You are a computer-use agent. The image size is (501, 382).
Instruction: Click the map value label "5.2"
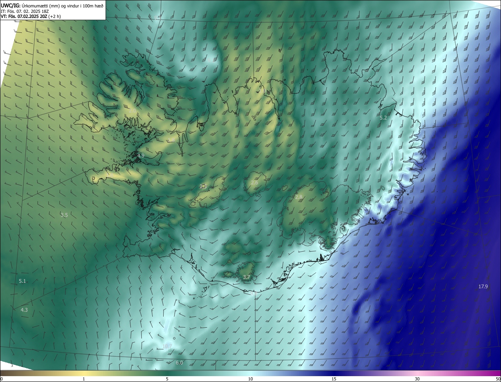383,118
